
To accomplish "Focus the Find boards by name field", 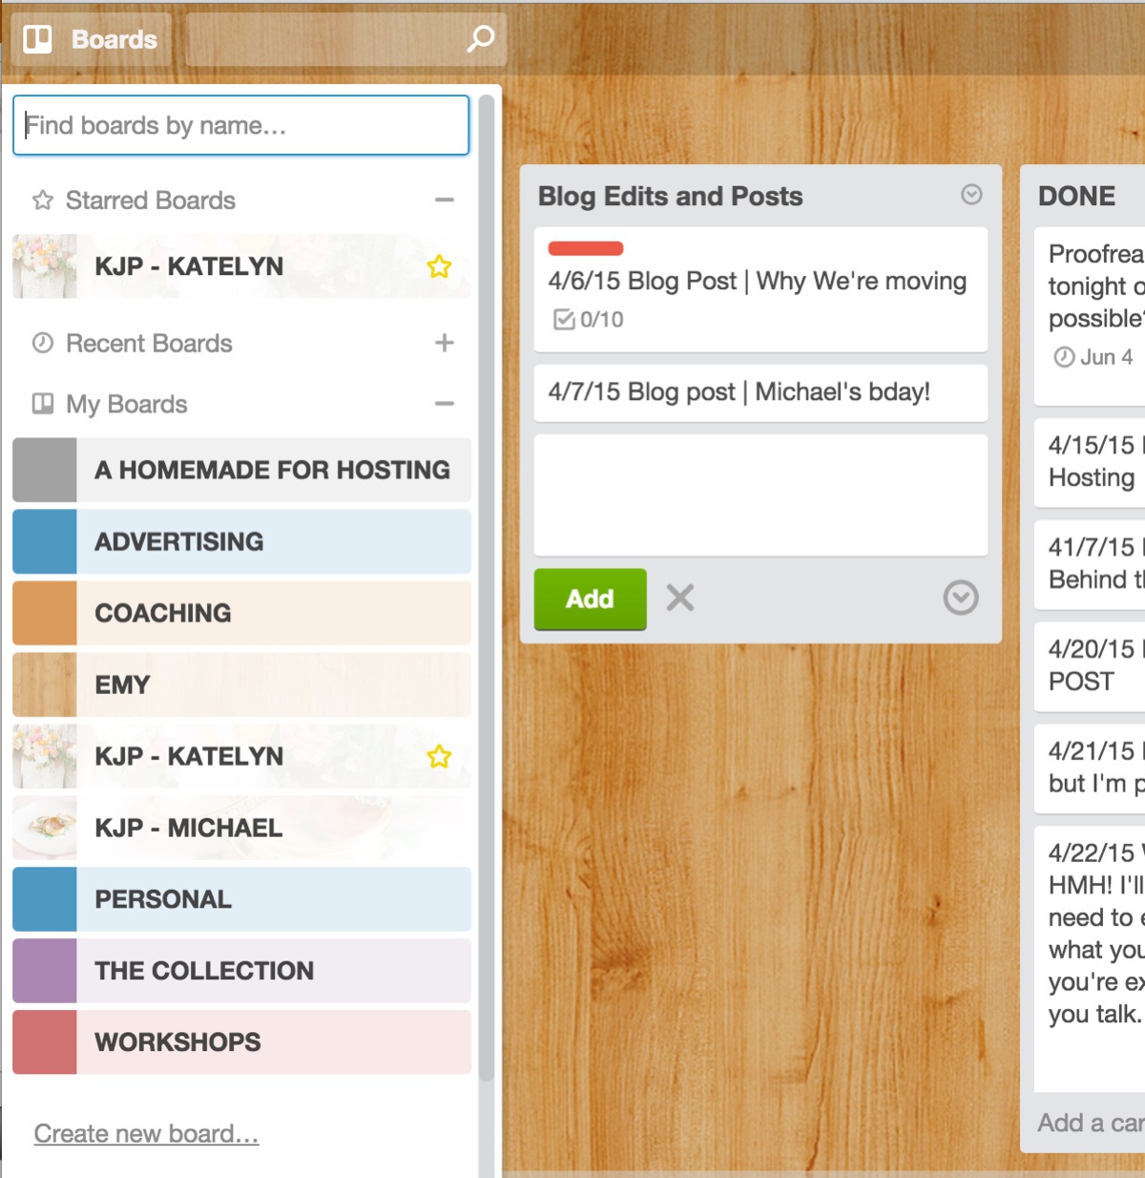I will (240, 125).
